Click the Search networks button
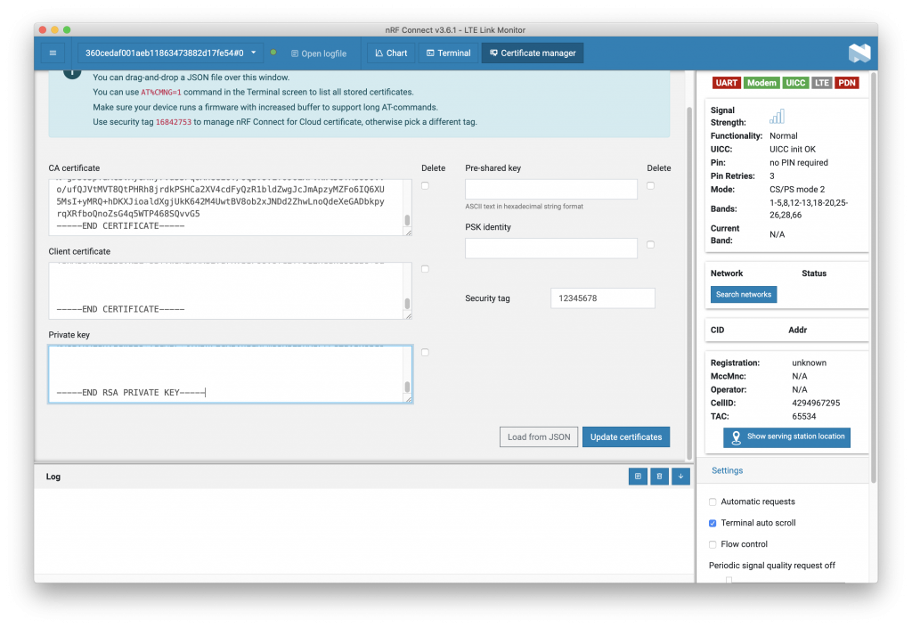 tap(744, 294)
